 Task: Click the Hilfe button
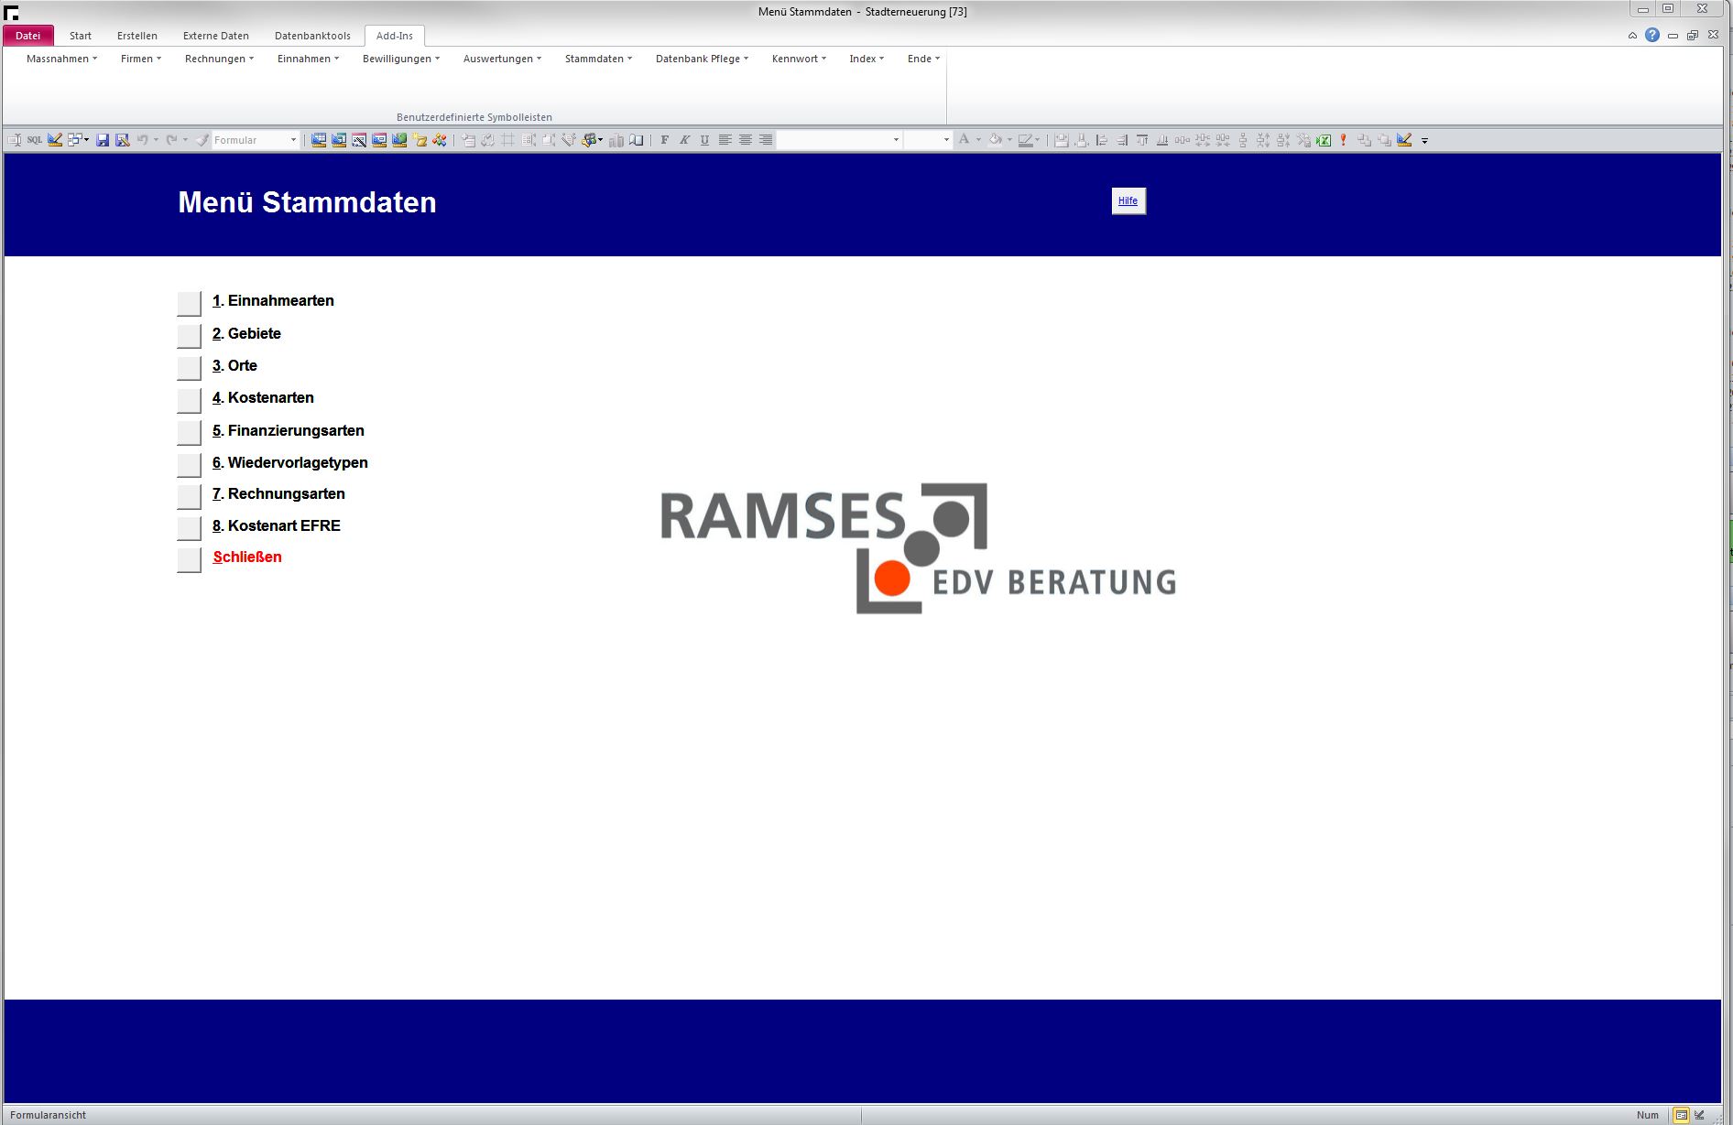(1128, 201)
